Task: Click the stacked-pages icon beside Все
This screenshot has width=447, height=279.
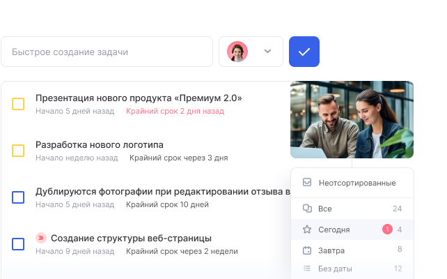Action: pyautogui.click(x=307, y=209)
